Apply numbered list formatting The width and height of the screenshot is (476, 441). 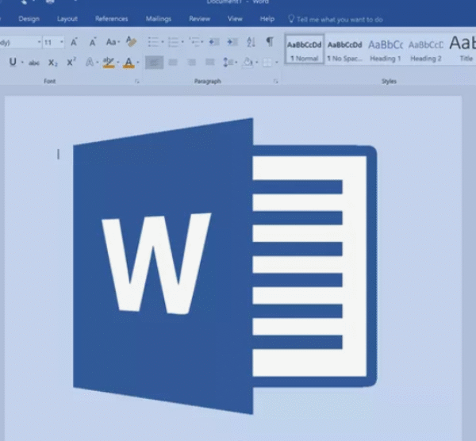(x=173, y=42)
